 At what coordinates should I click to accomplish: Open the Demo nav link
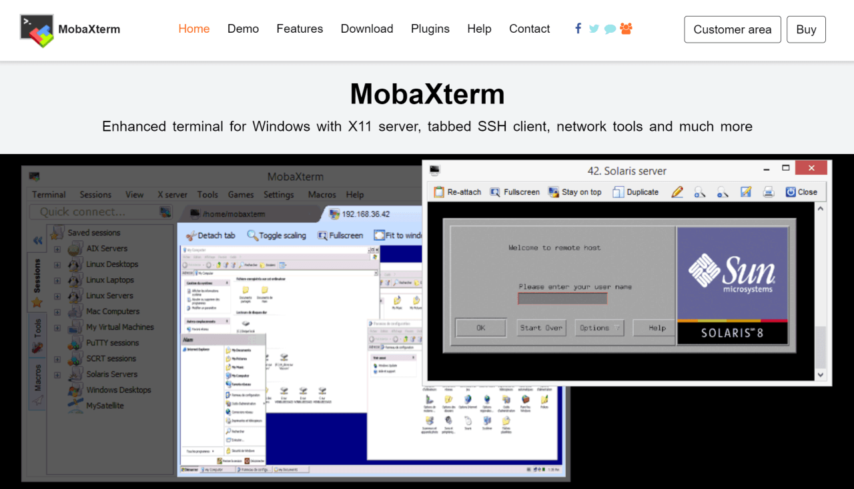tap(243, 29)
